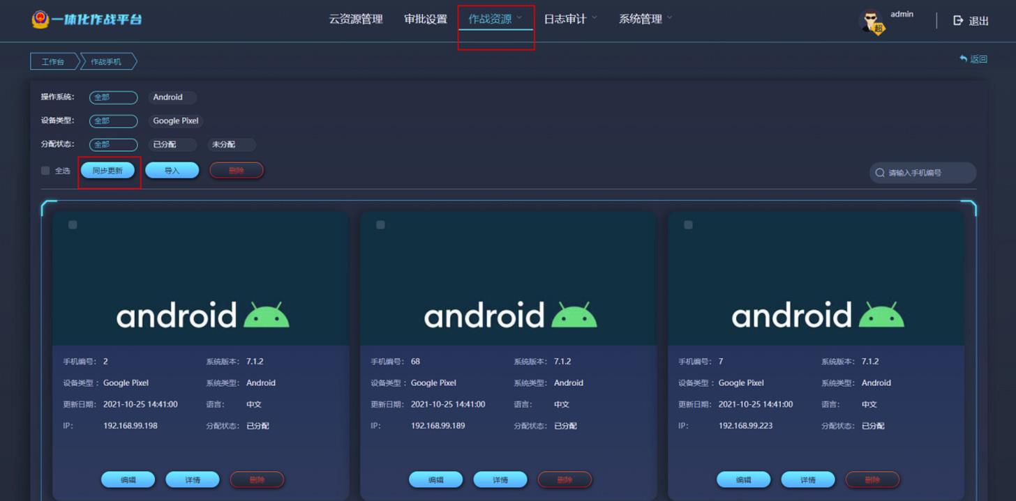Filter operating system by Android
Image resolution: width=1016 pixels, height=501 pixels.
(172, 98)
